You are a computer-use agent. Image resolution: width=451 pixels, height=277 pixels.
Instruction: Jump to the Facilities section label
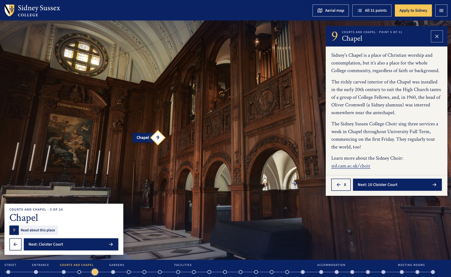[183, 265]
